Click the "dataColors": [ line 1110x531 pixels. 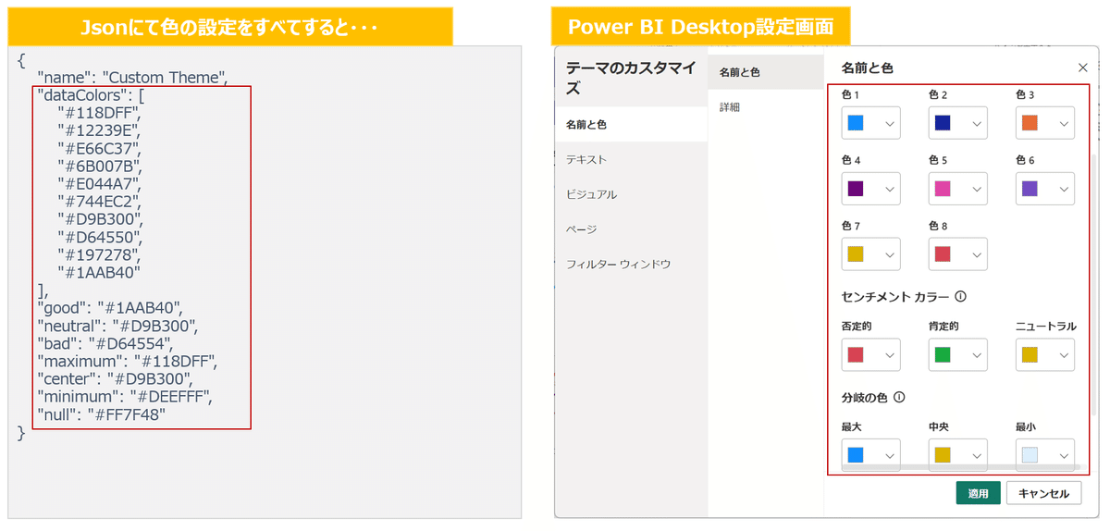(92, 94)
